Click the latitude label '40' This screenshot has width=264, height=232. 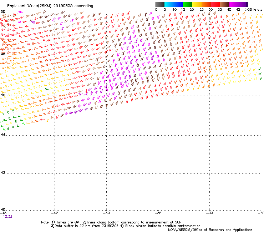click(3, 209)
